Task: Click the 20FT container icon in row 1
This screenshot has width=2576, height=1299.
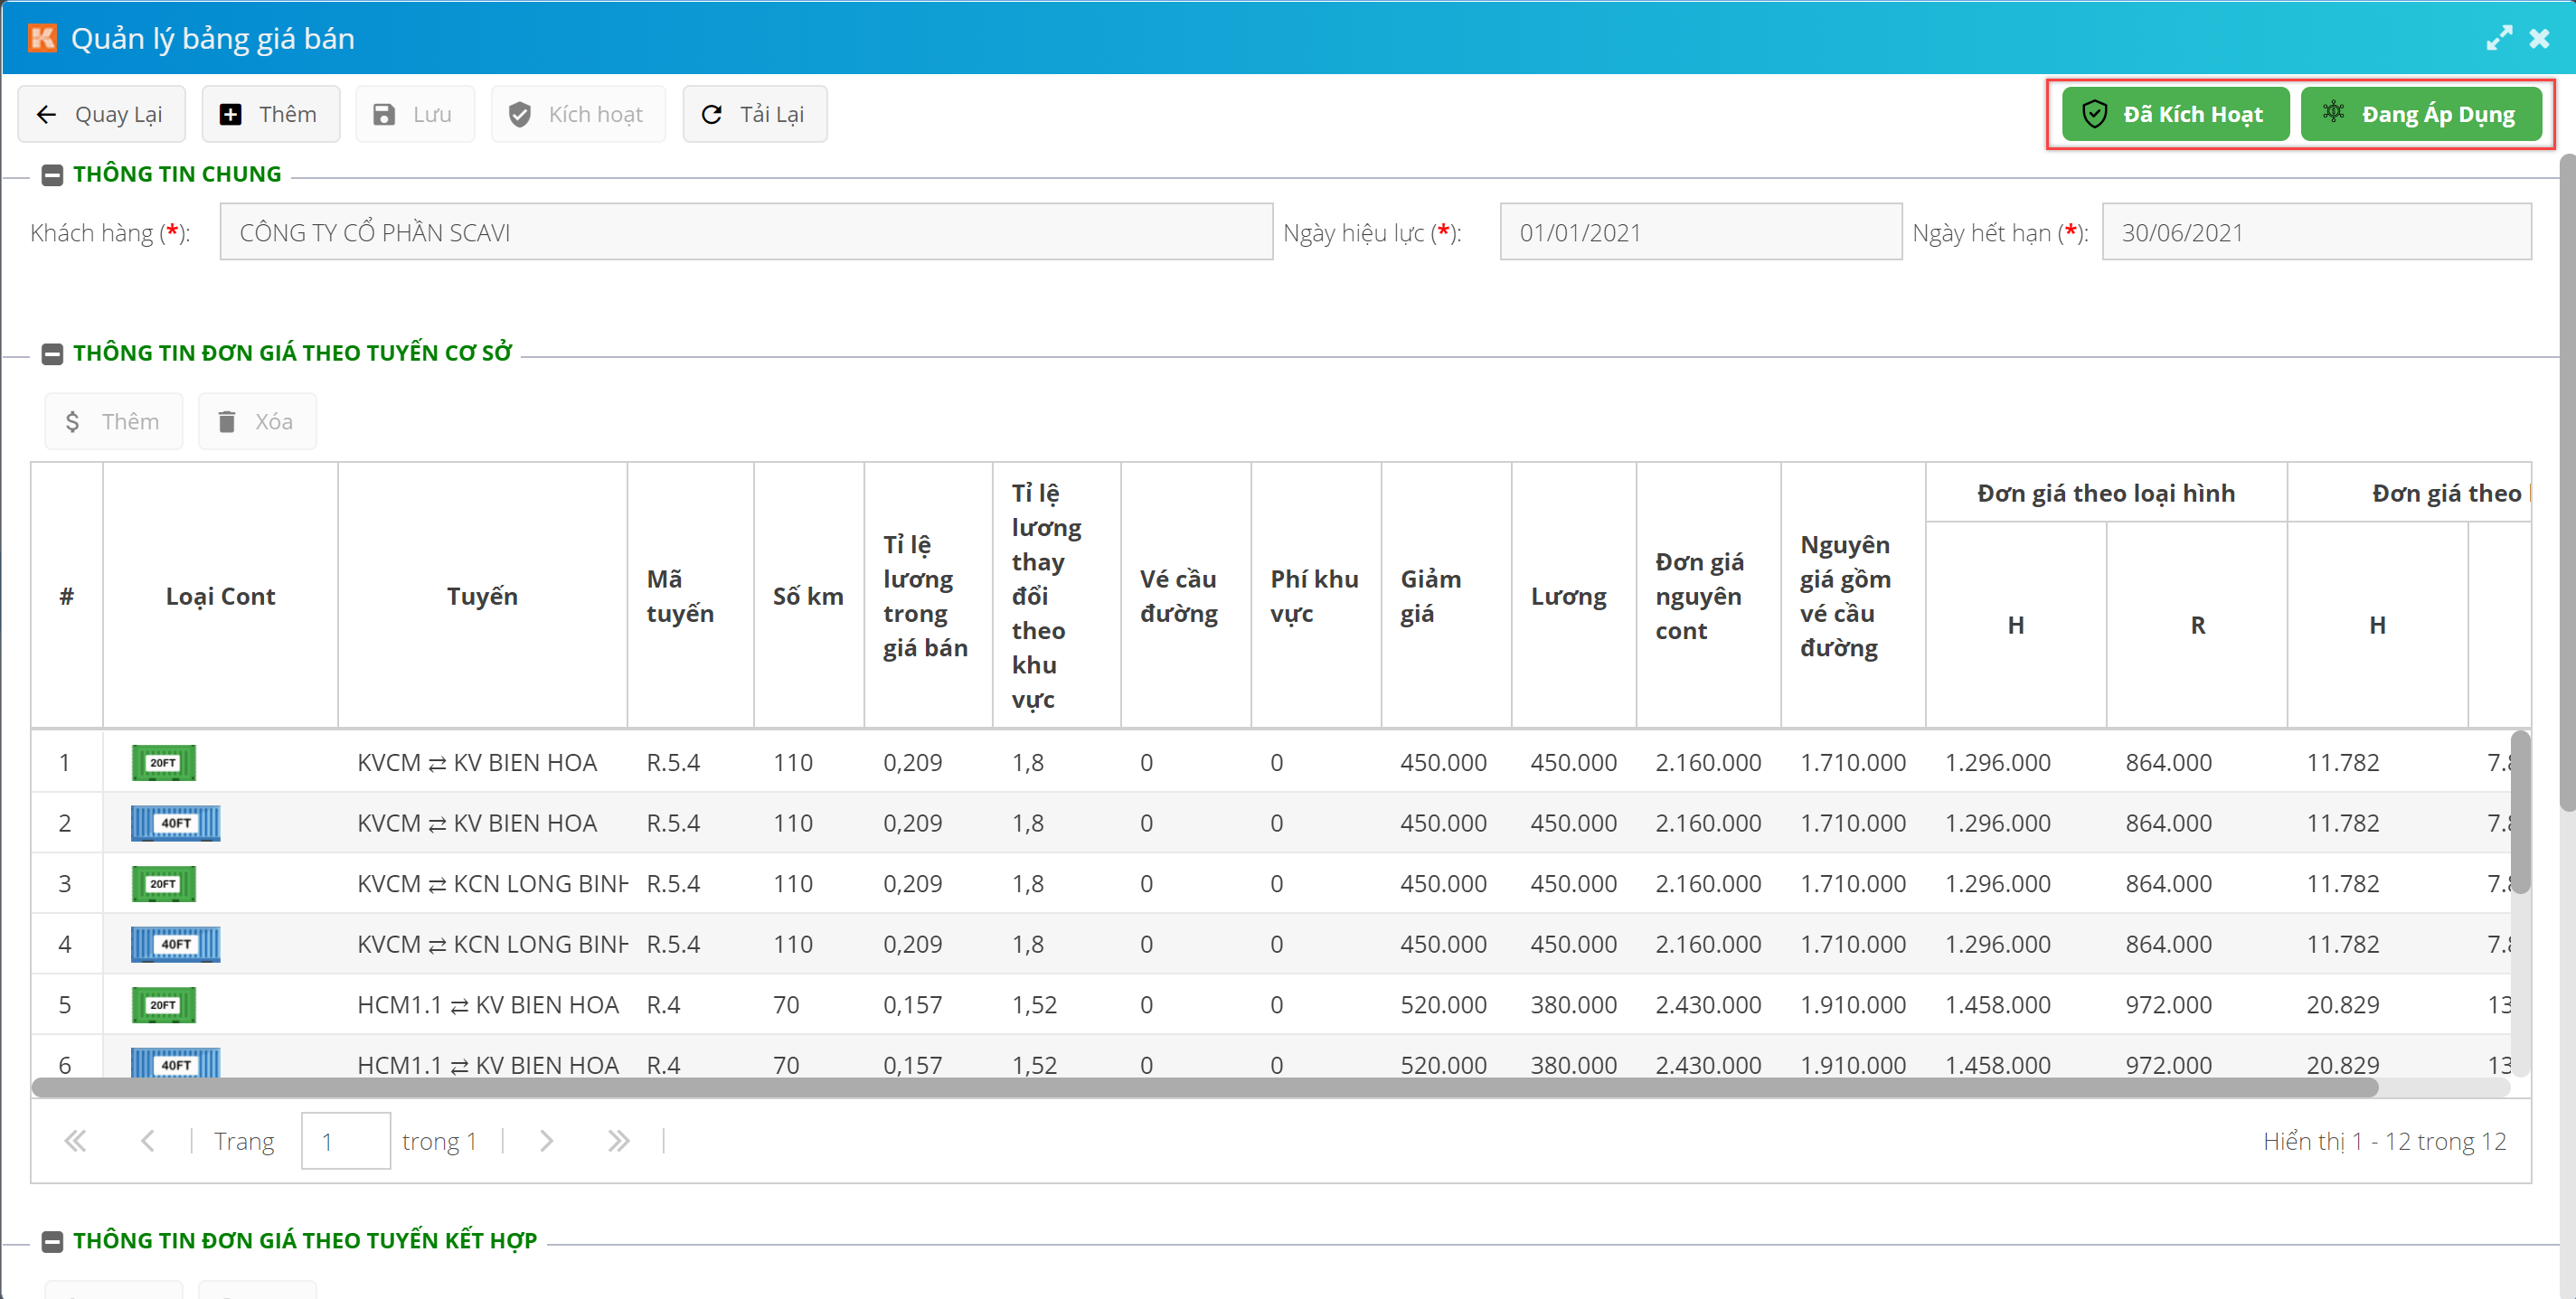Action: [x=163, y=762]
